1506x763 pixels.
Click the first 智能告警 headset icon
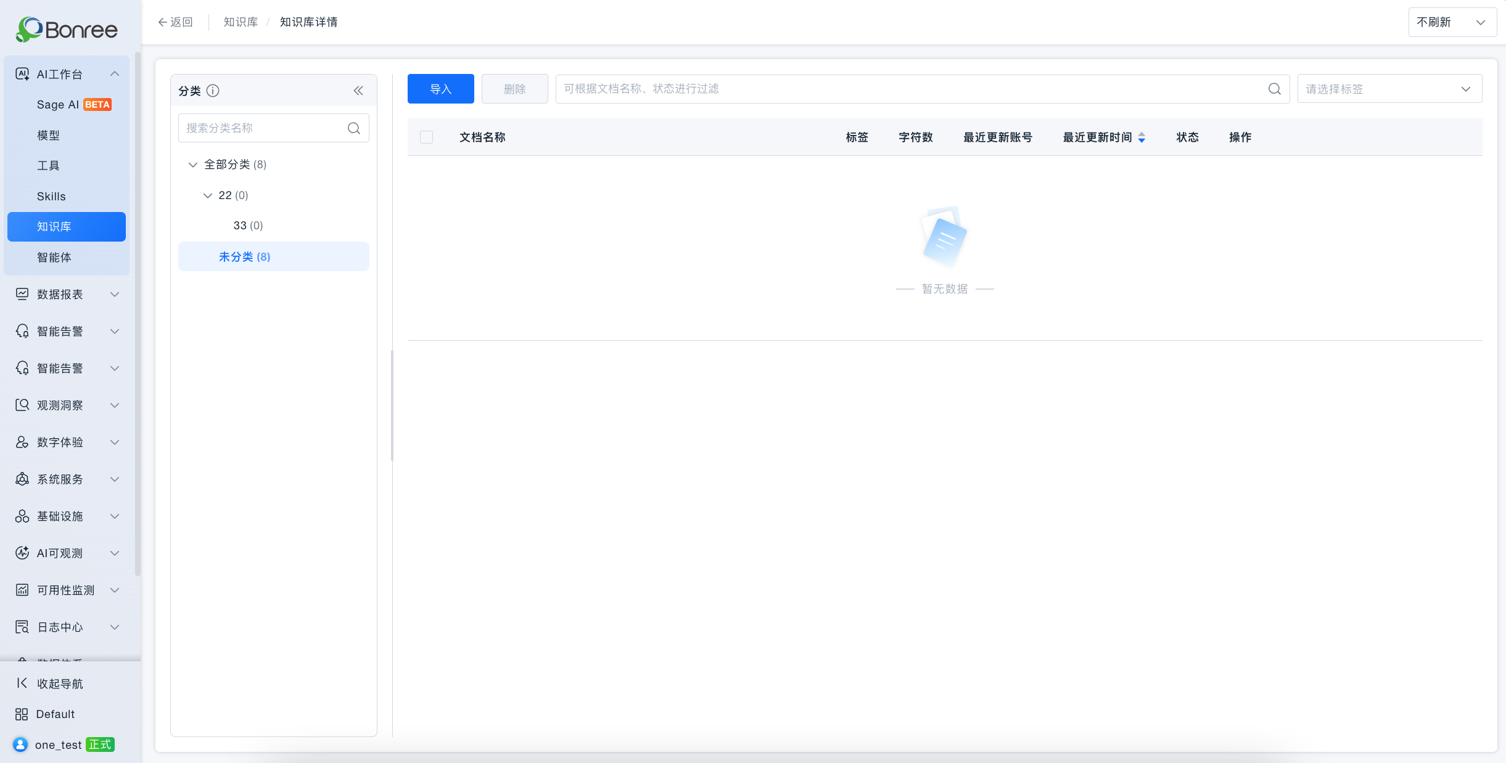pyautogui.click(x=22, y=331)
